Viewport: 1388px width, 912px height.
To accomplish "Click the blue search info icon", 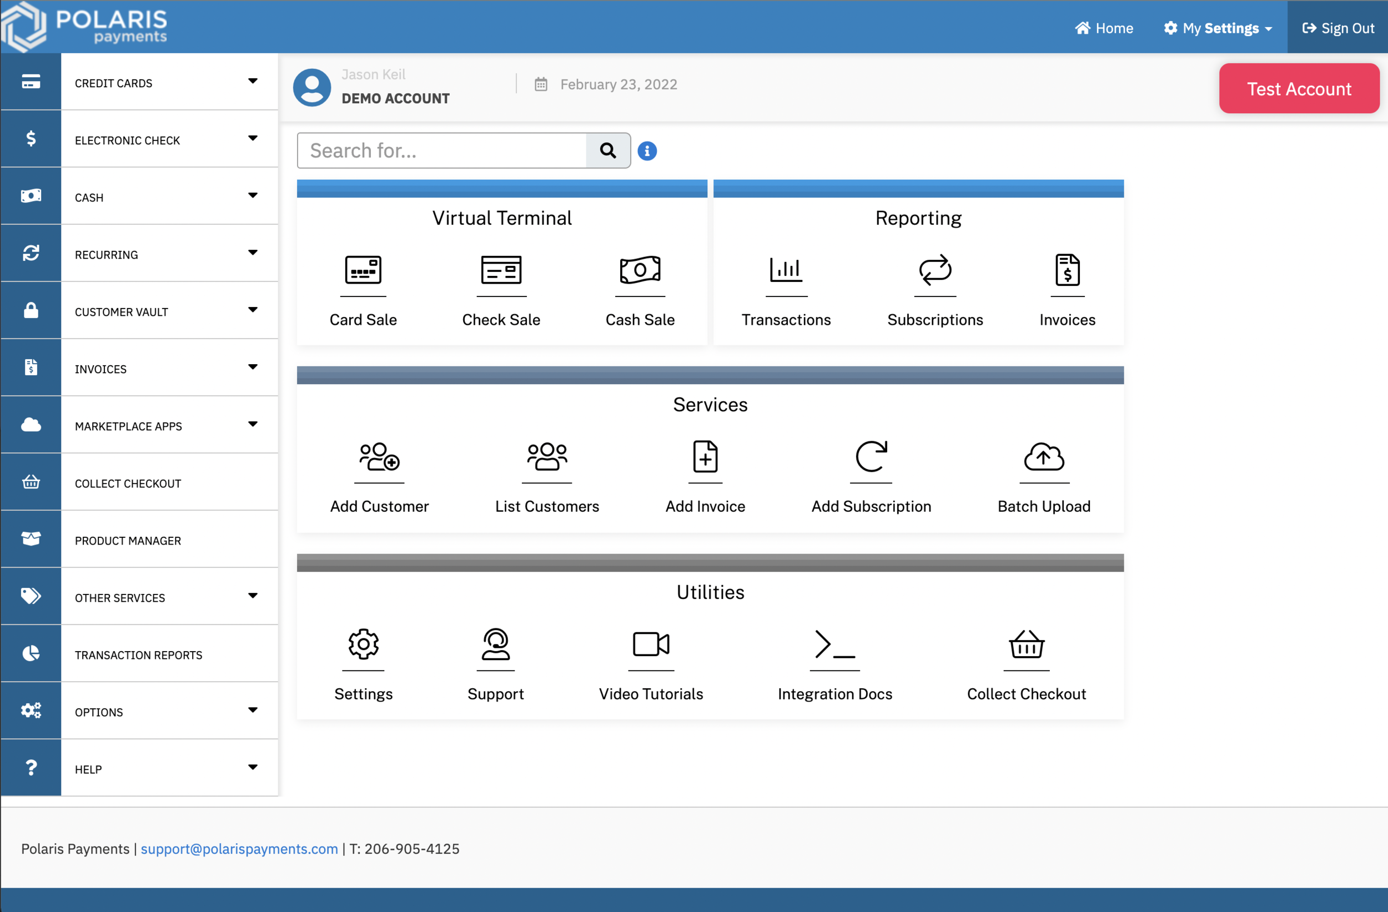I will pos(647,151).
